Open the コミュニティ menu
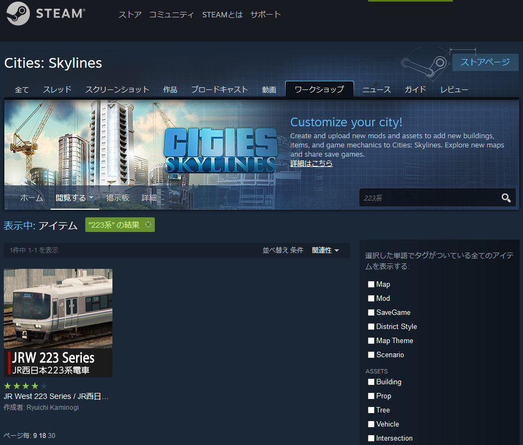Image resolution: width=523 pixels, height=445 pixels. pos(171,15)
